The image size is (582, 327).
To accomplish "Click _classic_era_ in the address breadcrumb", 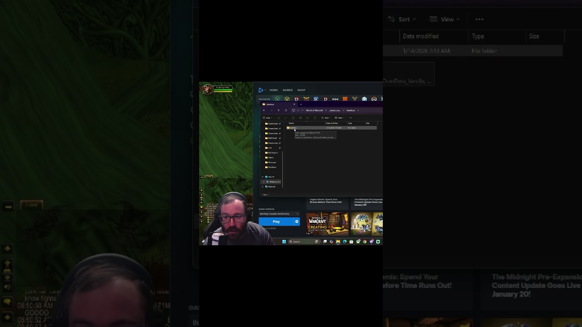I will click(335, 110).
